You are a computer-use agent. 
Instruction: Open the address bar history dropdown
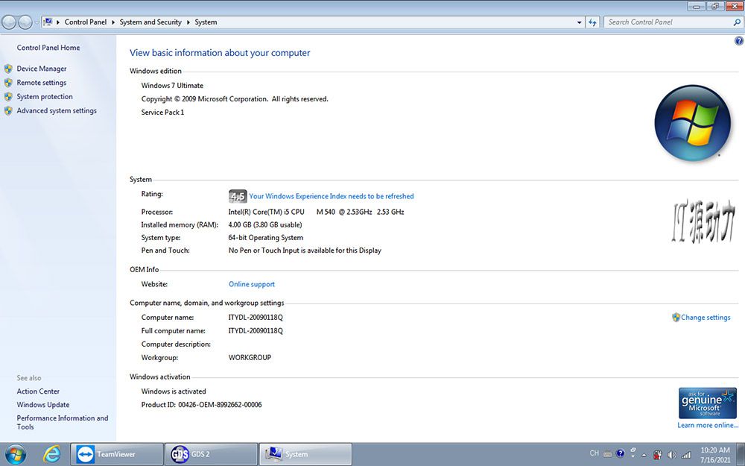point(579,22)
